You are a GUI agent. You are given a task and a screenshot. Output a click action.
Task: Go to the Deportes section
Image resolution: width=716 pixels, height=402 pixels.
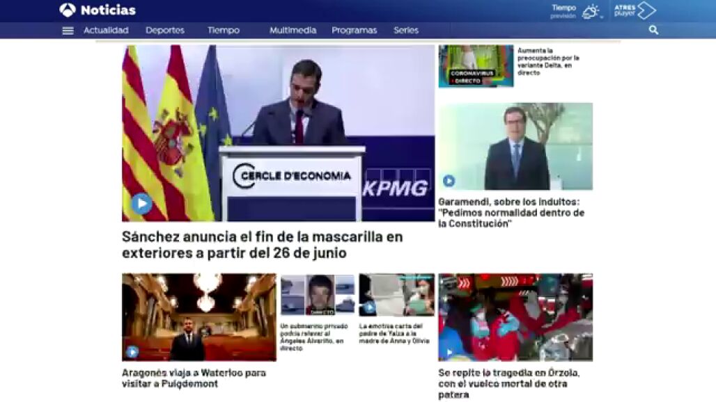165,31
